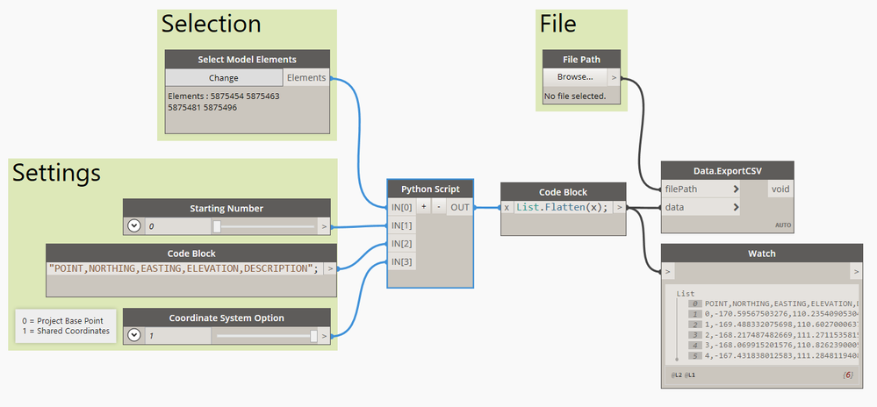
Task: Select Watch list row starting 4,-167.431
Action: click(773, 355)
